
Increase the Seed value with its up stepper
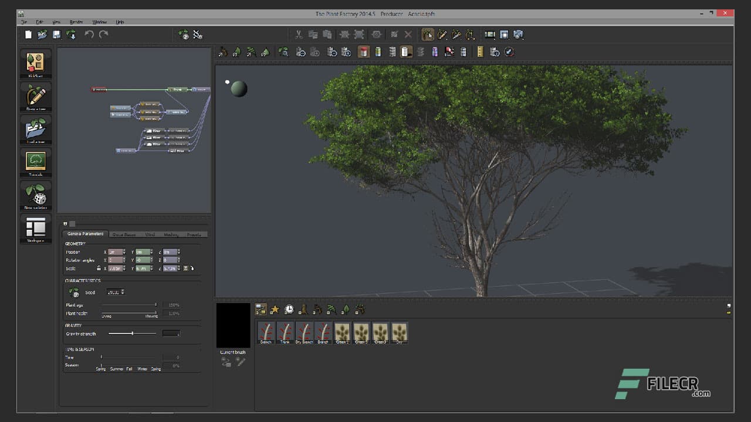pos(123,291)
